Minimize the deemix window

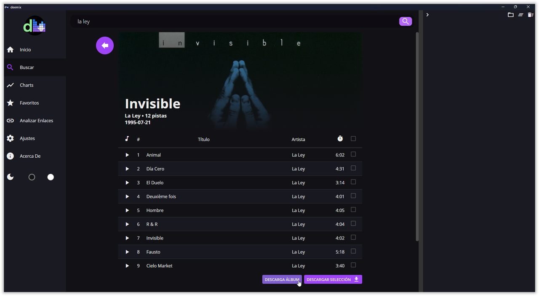tap(503, 7)
